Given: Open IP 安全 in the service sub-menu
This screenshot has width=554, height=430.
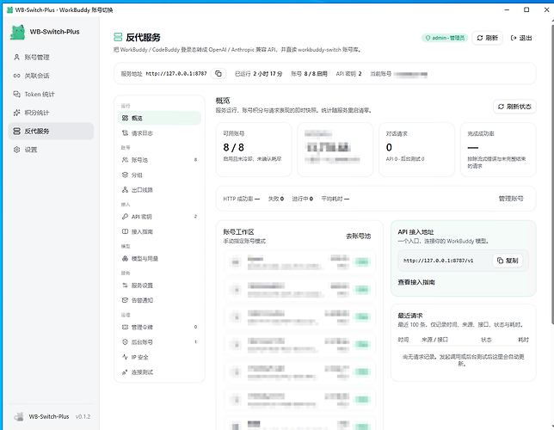Looking at the screenshot, I should tap(159, 357).
